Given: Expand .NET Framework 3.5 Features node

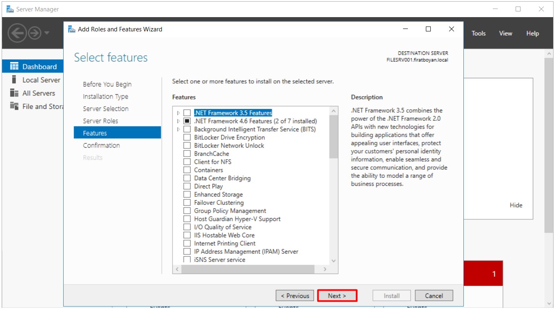Looking at the screenshot, I should (x=178, y=113).
